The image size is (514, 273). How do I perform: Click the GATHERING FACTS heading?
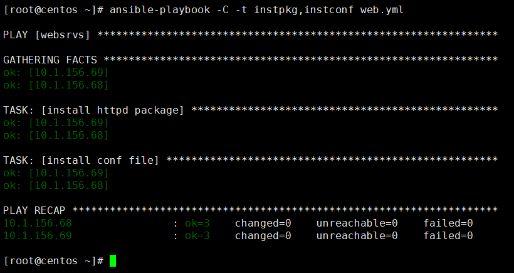coord(50,60)
